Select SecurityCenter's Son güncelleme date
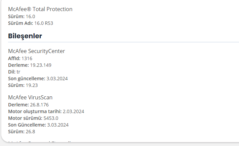Viewport: 239px width, 146px height. click(x=57, y=79)
